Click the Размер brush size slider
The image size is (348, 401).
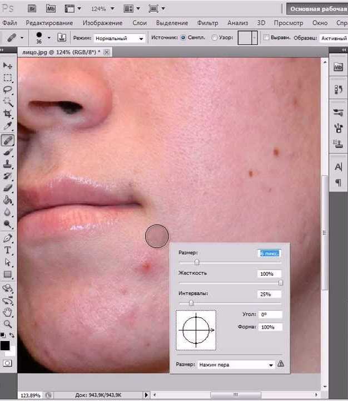click(230, 262)
